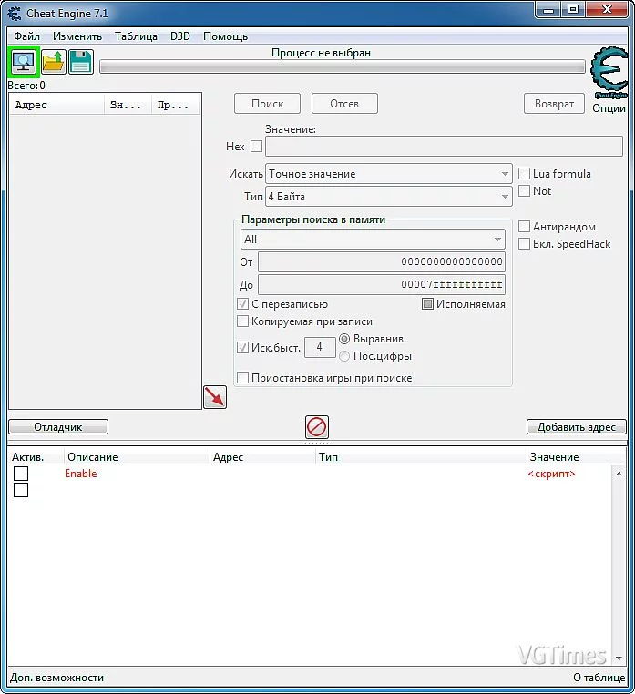This screenshot has height=694, width=635.
Task: Open Доп. возможности panel
Action: click(x=56, y=678)
